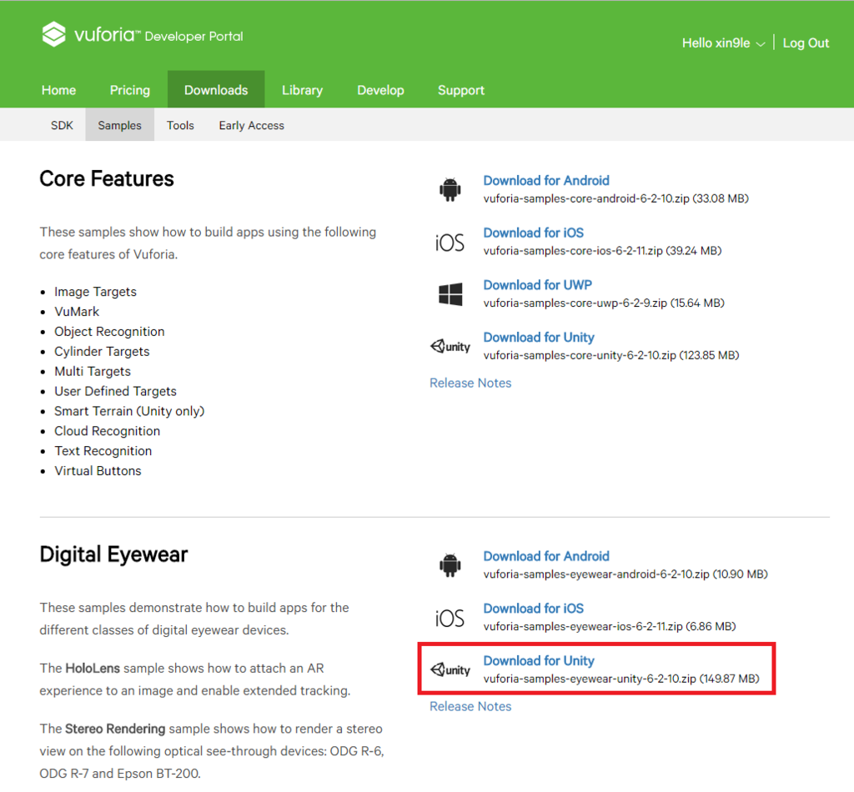This screenshot has width=854, height=792.
Task: Click the Log Out link
Action: [x=806, y=43]
